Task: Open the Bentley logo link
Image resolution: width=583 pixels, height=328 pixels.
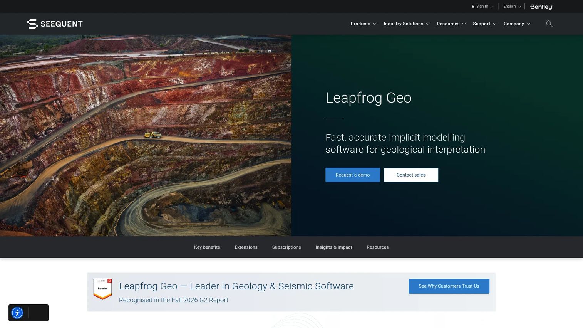Action: click(x=541, y=7)
